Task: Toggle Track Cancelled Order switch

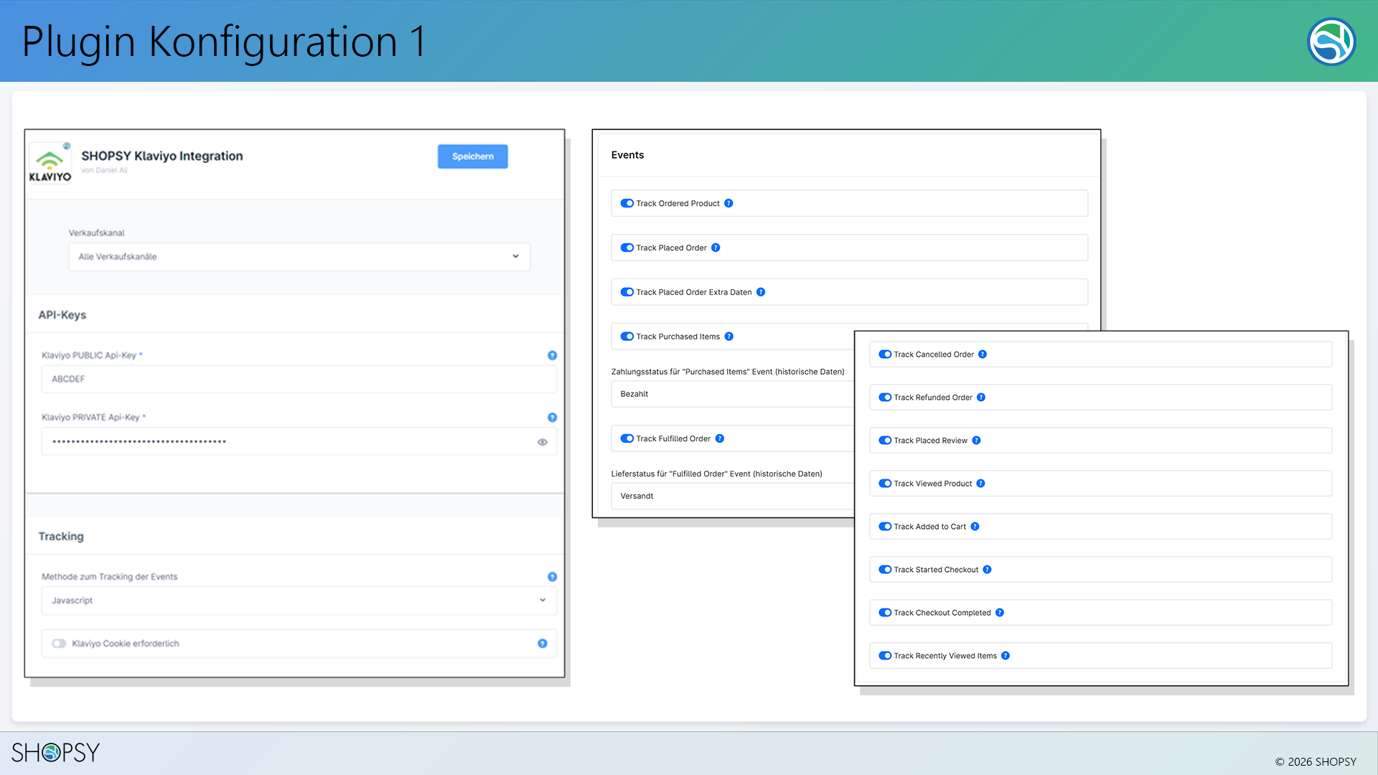Action: pos(885,354)
